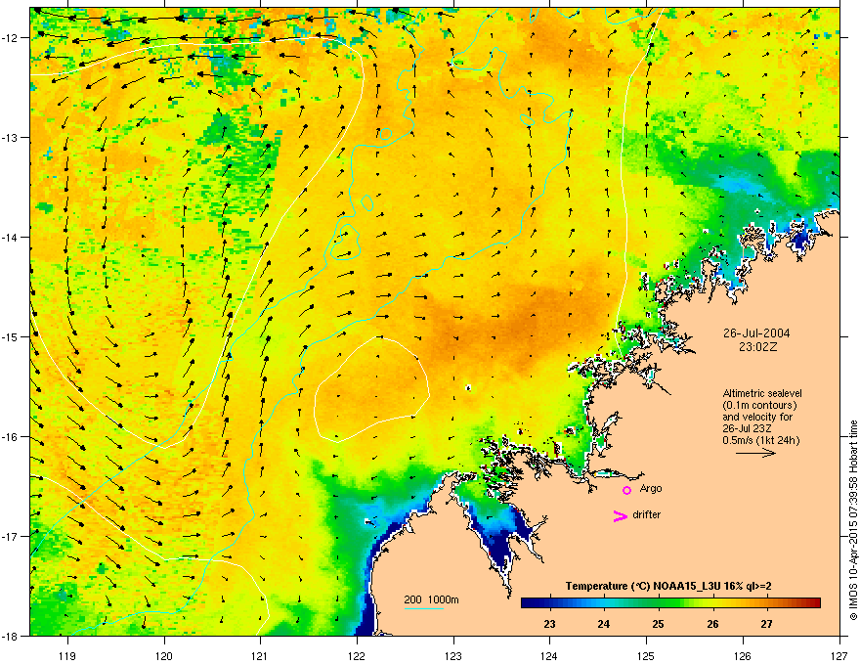
Task: Click latitude axis label -17
Action: click(10, 536)
